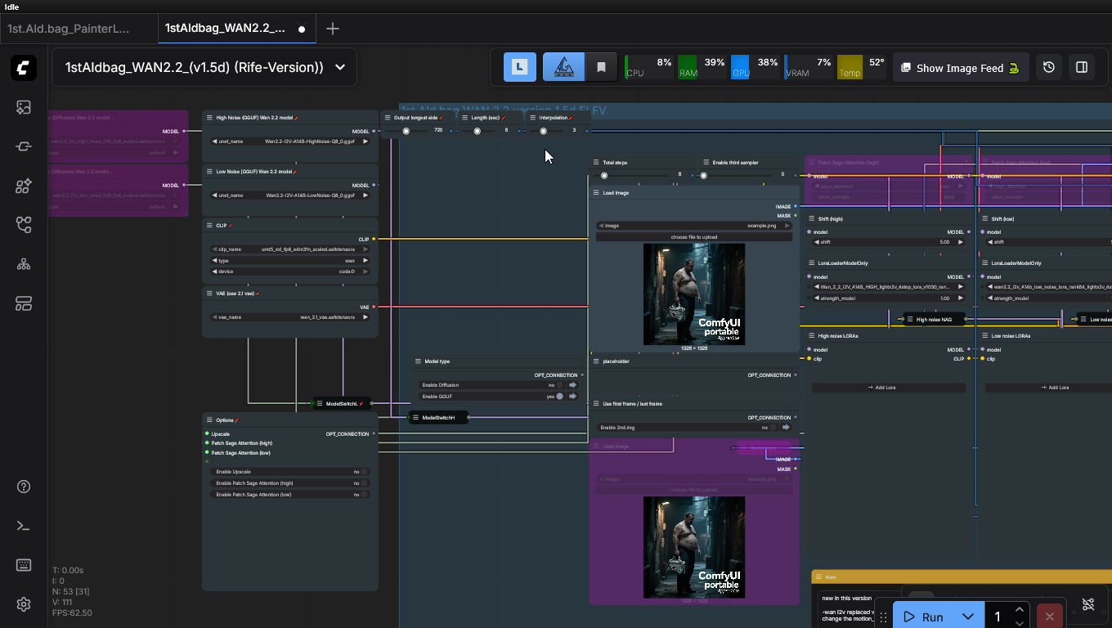Expand the workflow name dropdown
Viewport: 1112px width, 628px height.
tap(340, 68)
